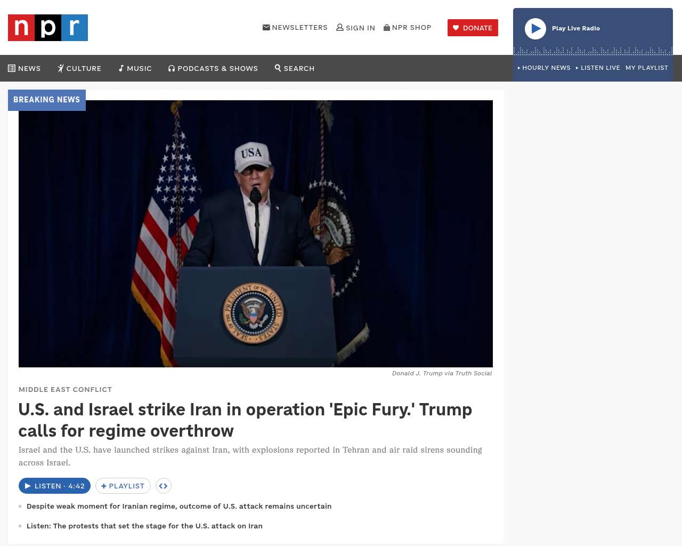This screenshot has height=546, width=682.
Task: Open the Epic Fury headline article
Action: pyautogui.click(x=245, y=420)
